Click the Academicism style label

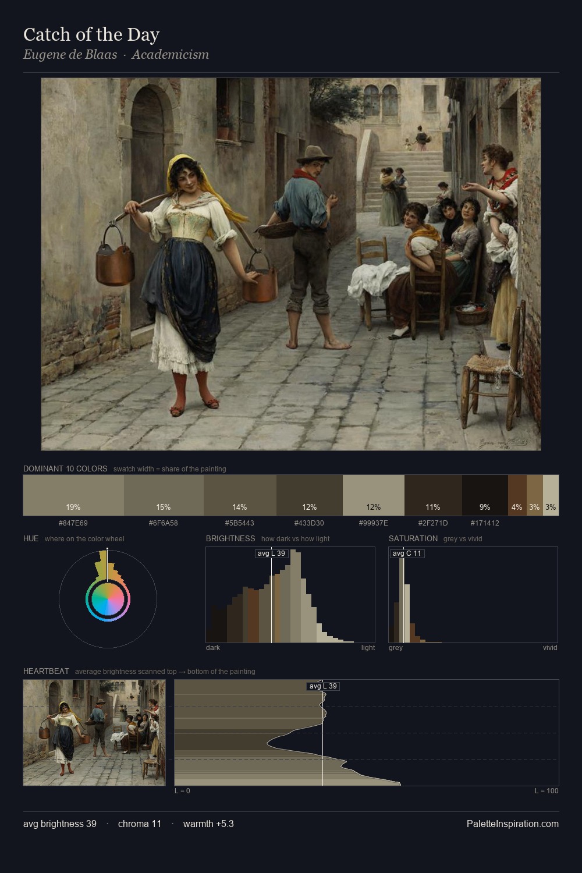(x=170, y=55)
